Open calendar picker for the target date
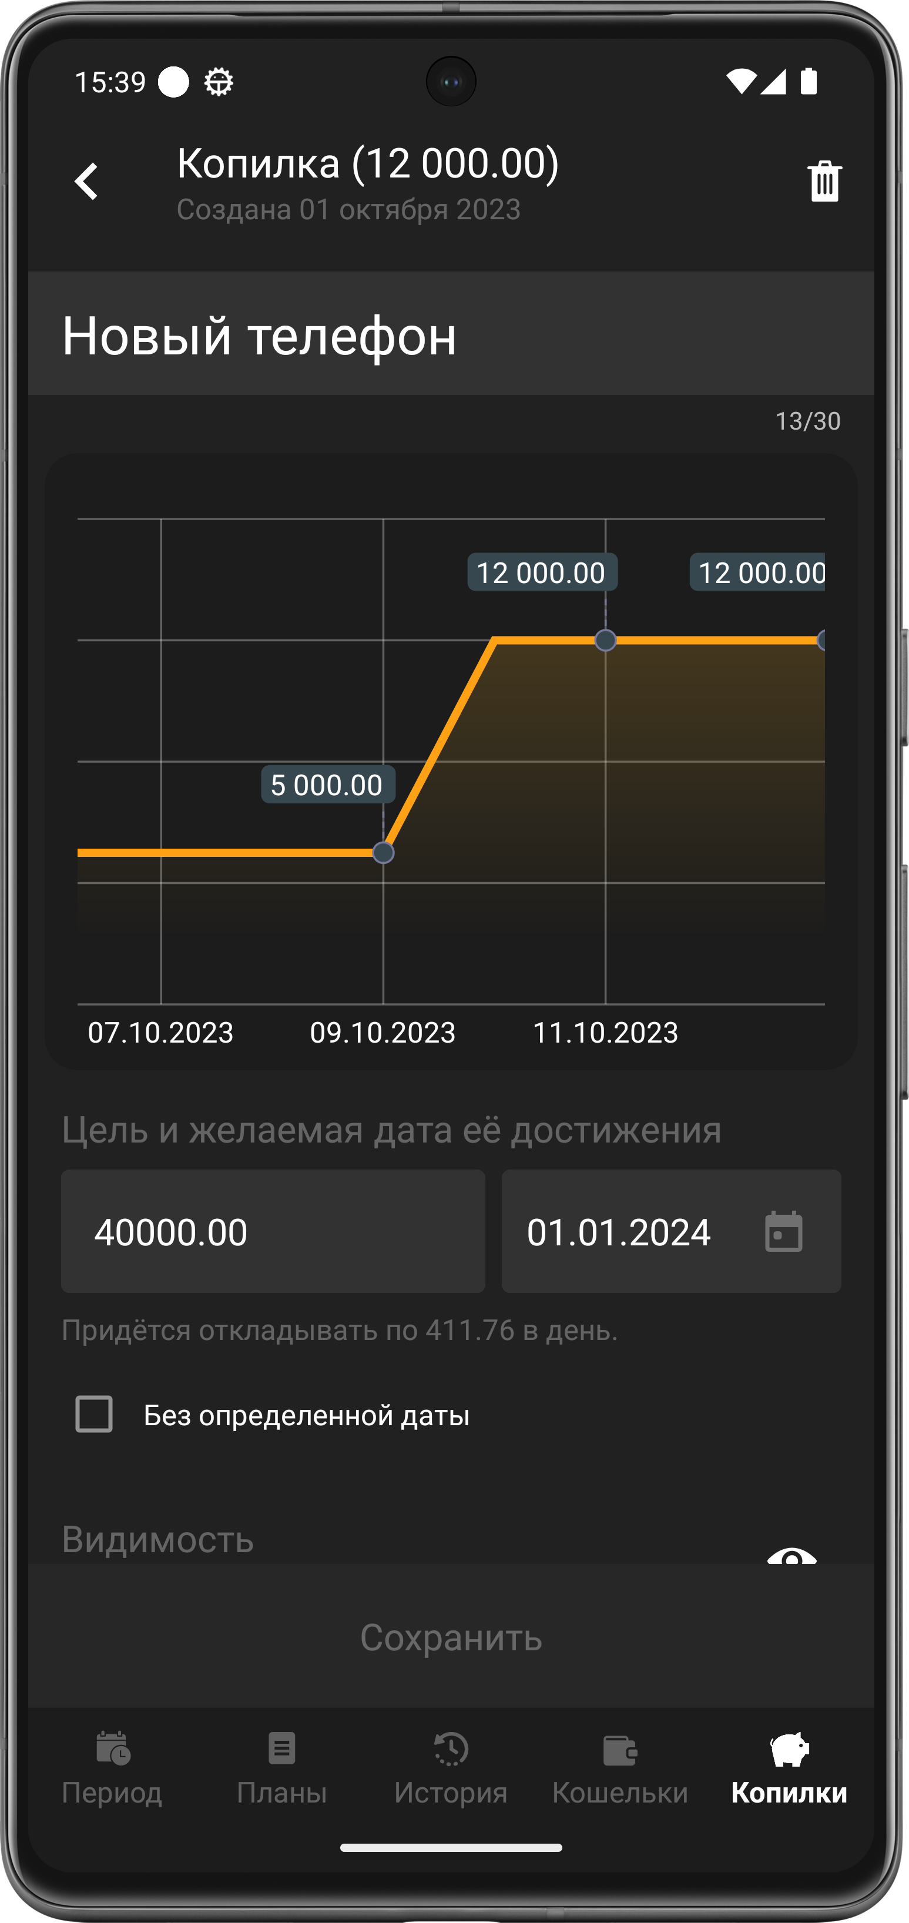The image size is (909, 1923). pos(783,1232)
